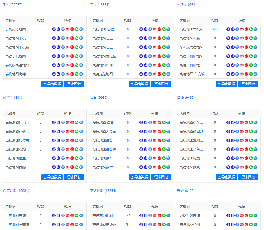Open keyword link 高德地图语音包
Screen dimensions: 264x230
point(104,149)
